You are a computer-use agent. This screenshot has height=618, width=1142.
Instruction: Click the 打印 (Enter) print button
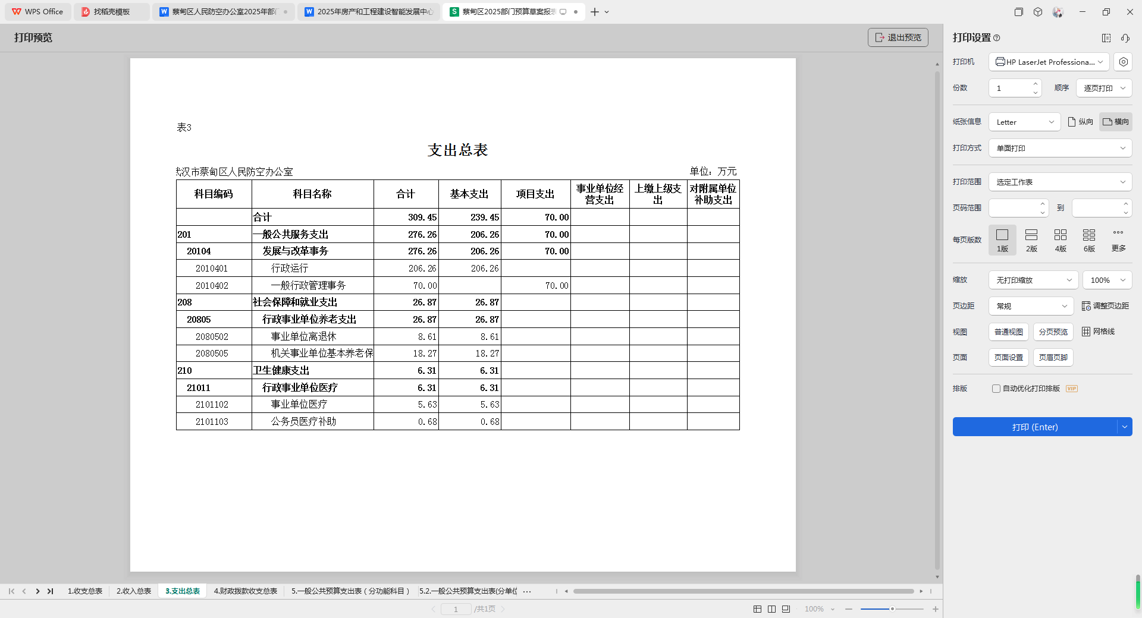(1035, 427)
